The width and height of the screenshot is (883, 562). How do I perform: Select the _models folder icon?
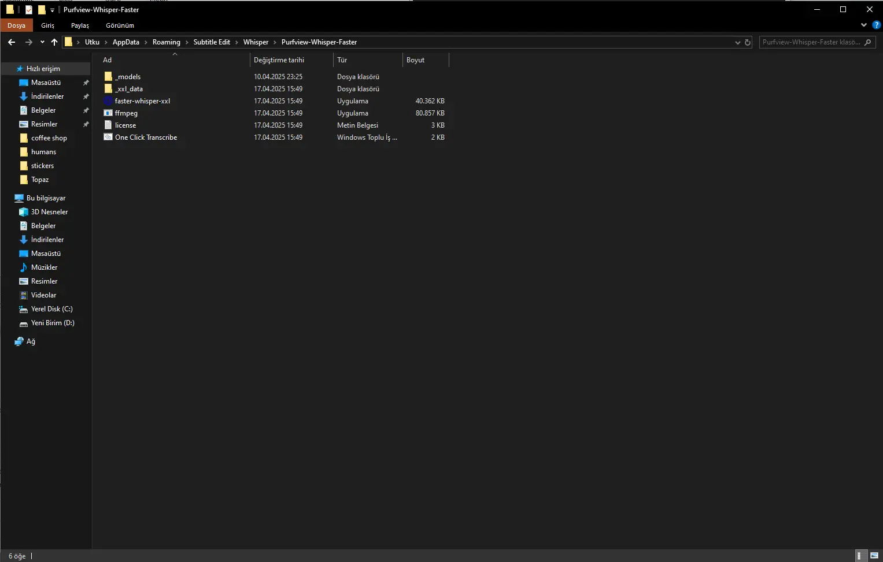[108, 77]
